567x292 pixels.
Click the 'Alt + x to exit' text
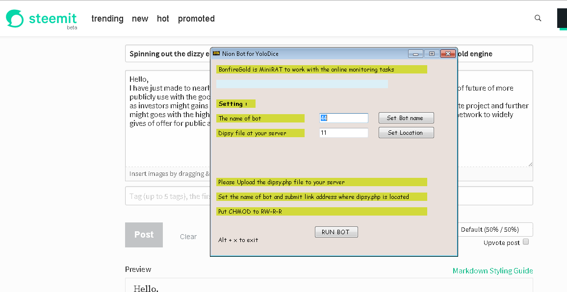click(x=238, y=240)
